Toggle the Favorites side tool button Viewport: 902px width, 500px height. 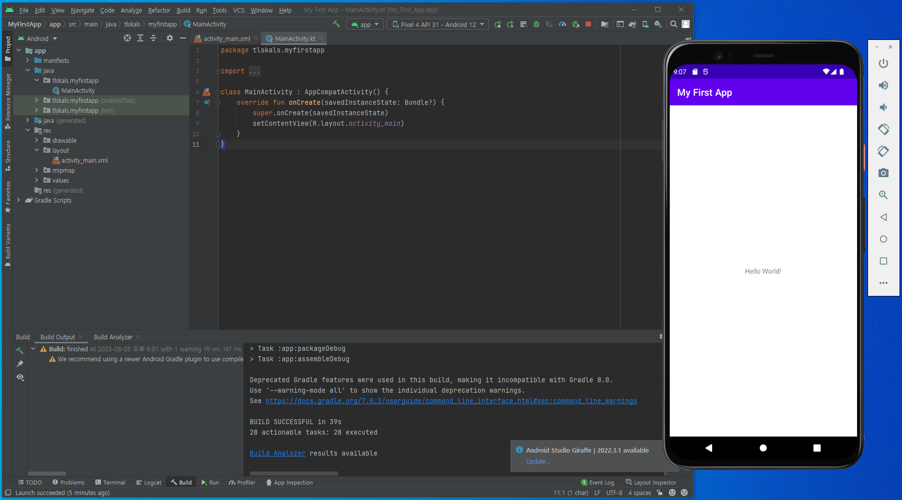pyautogui.click(x=8, y=197)
